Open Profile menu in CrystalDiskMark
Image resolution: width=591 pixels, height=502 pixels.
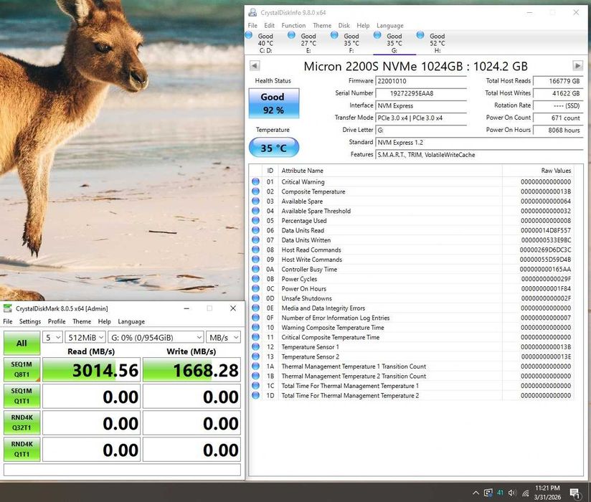click(x=57, y=321)
